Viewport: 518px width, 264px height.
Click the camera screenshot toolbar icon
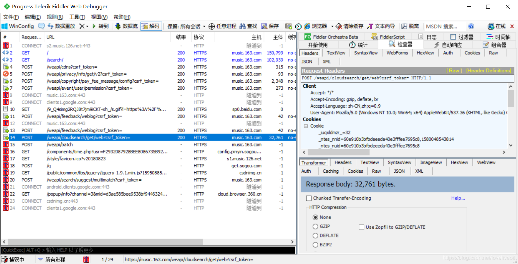[289, 26]
